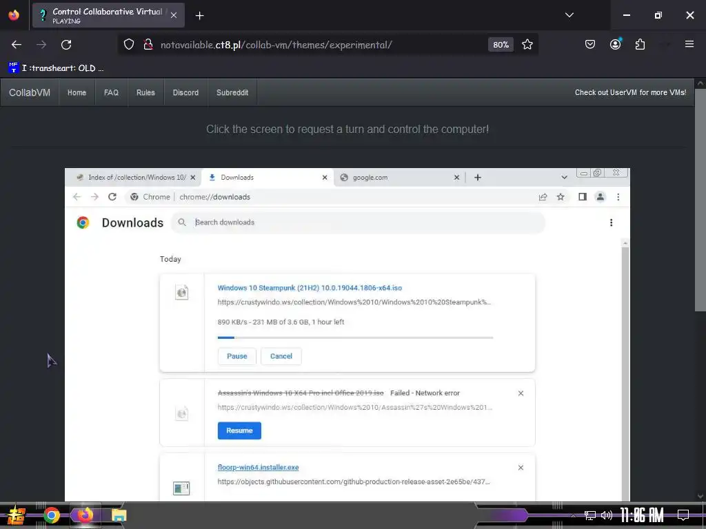
Task: Open Chrome three-dot menu in toolbar
Action: (x=618, y=197)
